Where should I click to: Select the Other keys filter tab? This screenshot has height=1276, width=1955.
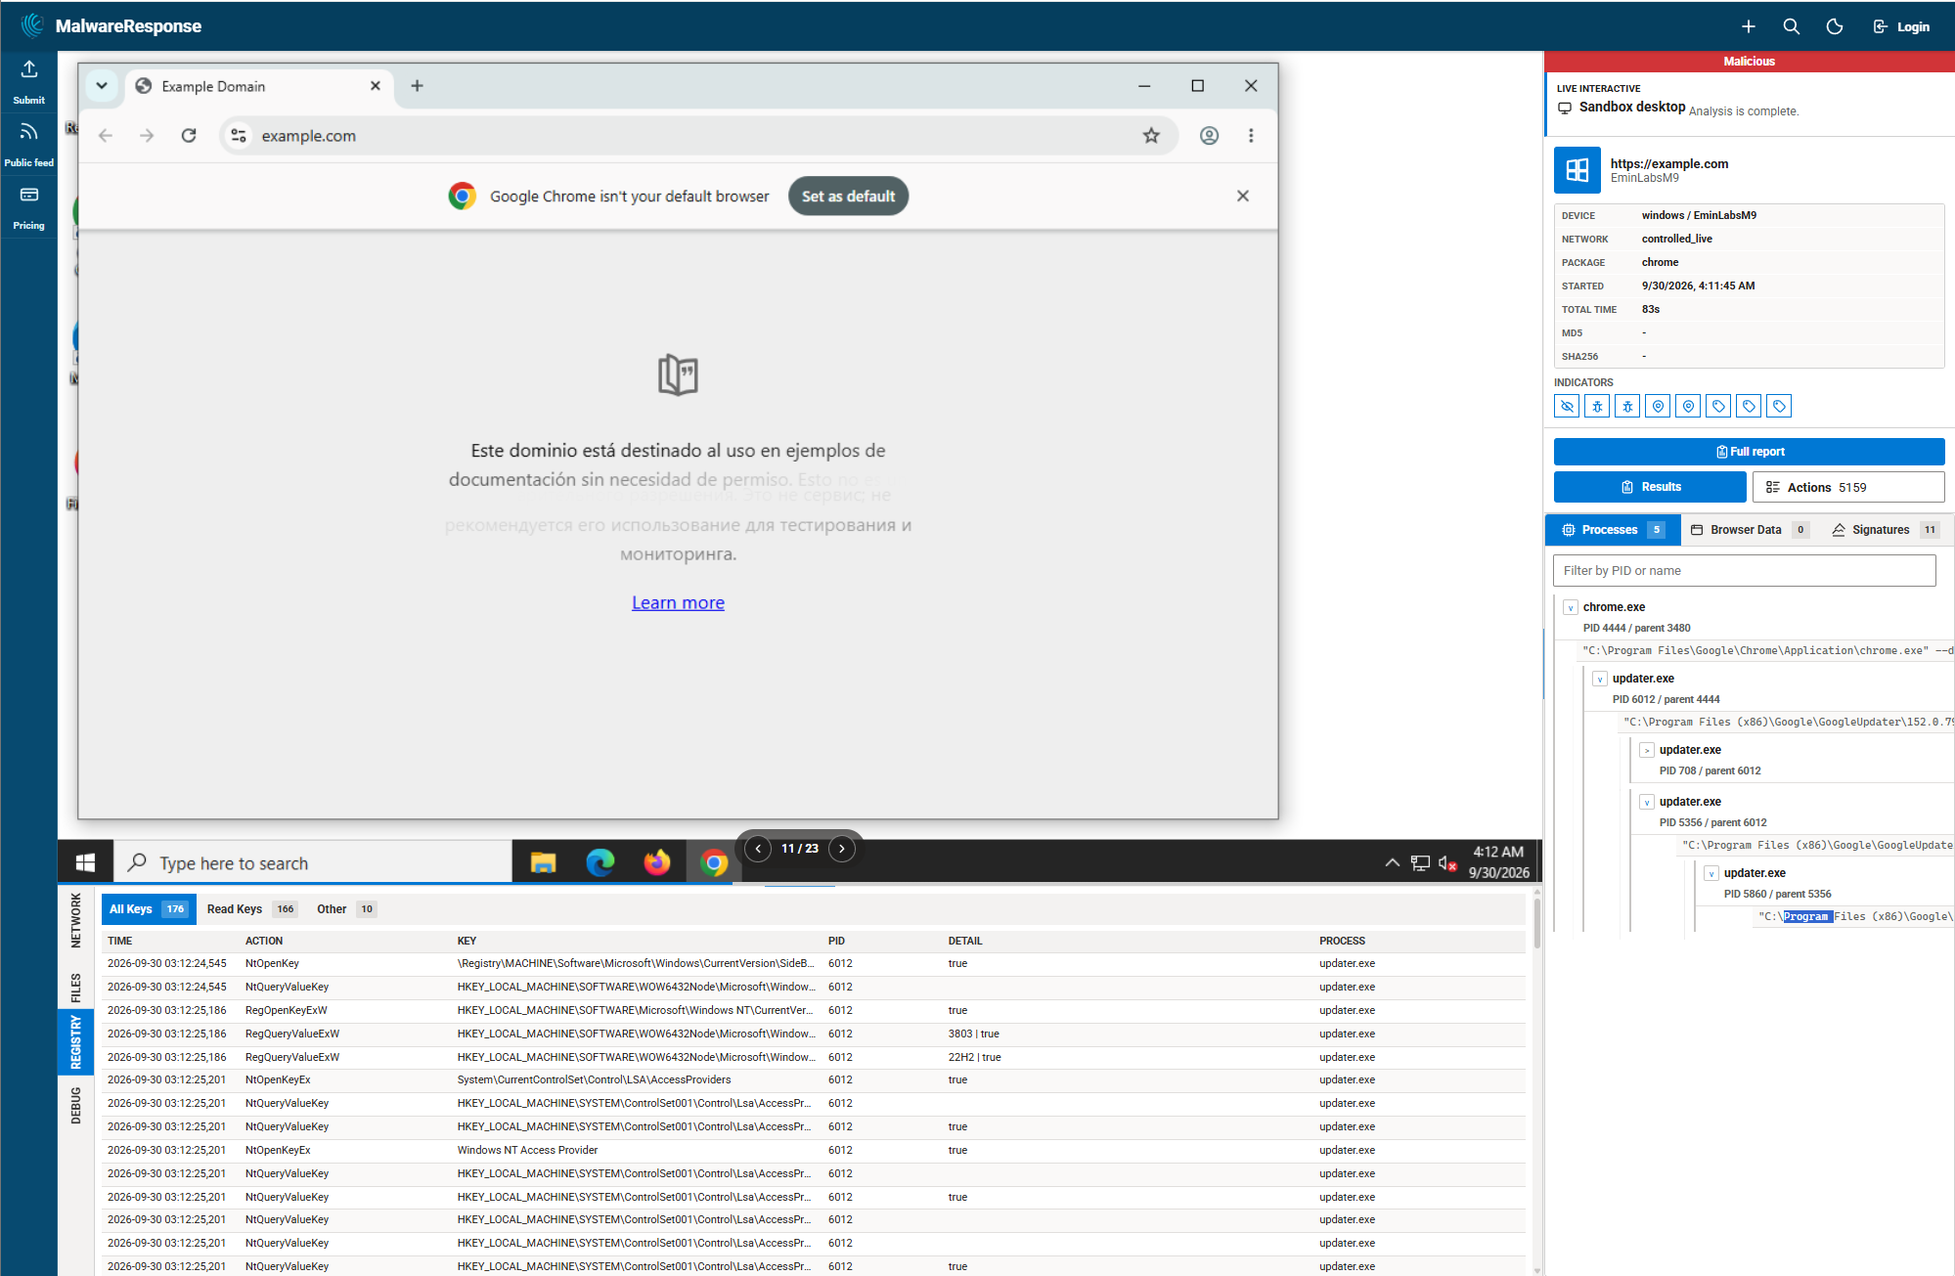point(346,909)
